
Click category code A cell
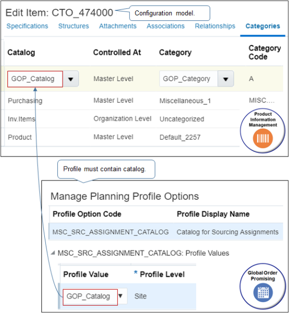point(251,79)
